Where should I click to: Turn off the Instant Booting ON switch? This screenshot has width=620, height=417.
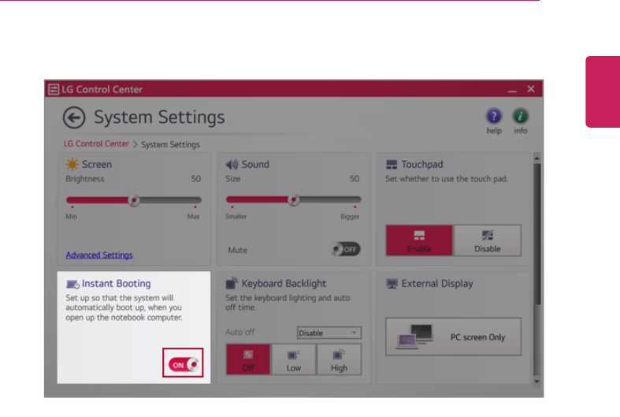click(x=183, y=364)
